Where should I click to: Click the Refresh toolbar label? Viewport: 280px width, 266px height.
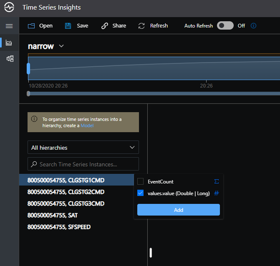159,26
